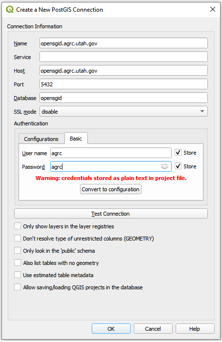Screen dimensions: 222x342
Task: Open the SSL mode dropdown
Action: tap(123, 111)
